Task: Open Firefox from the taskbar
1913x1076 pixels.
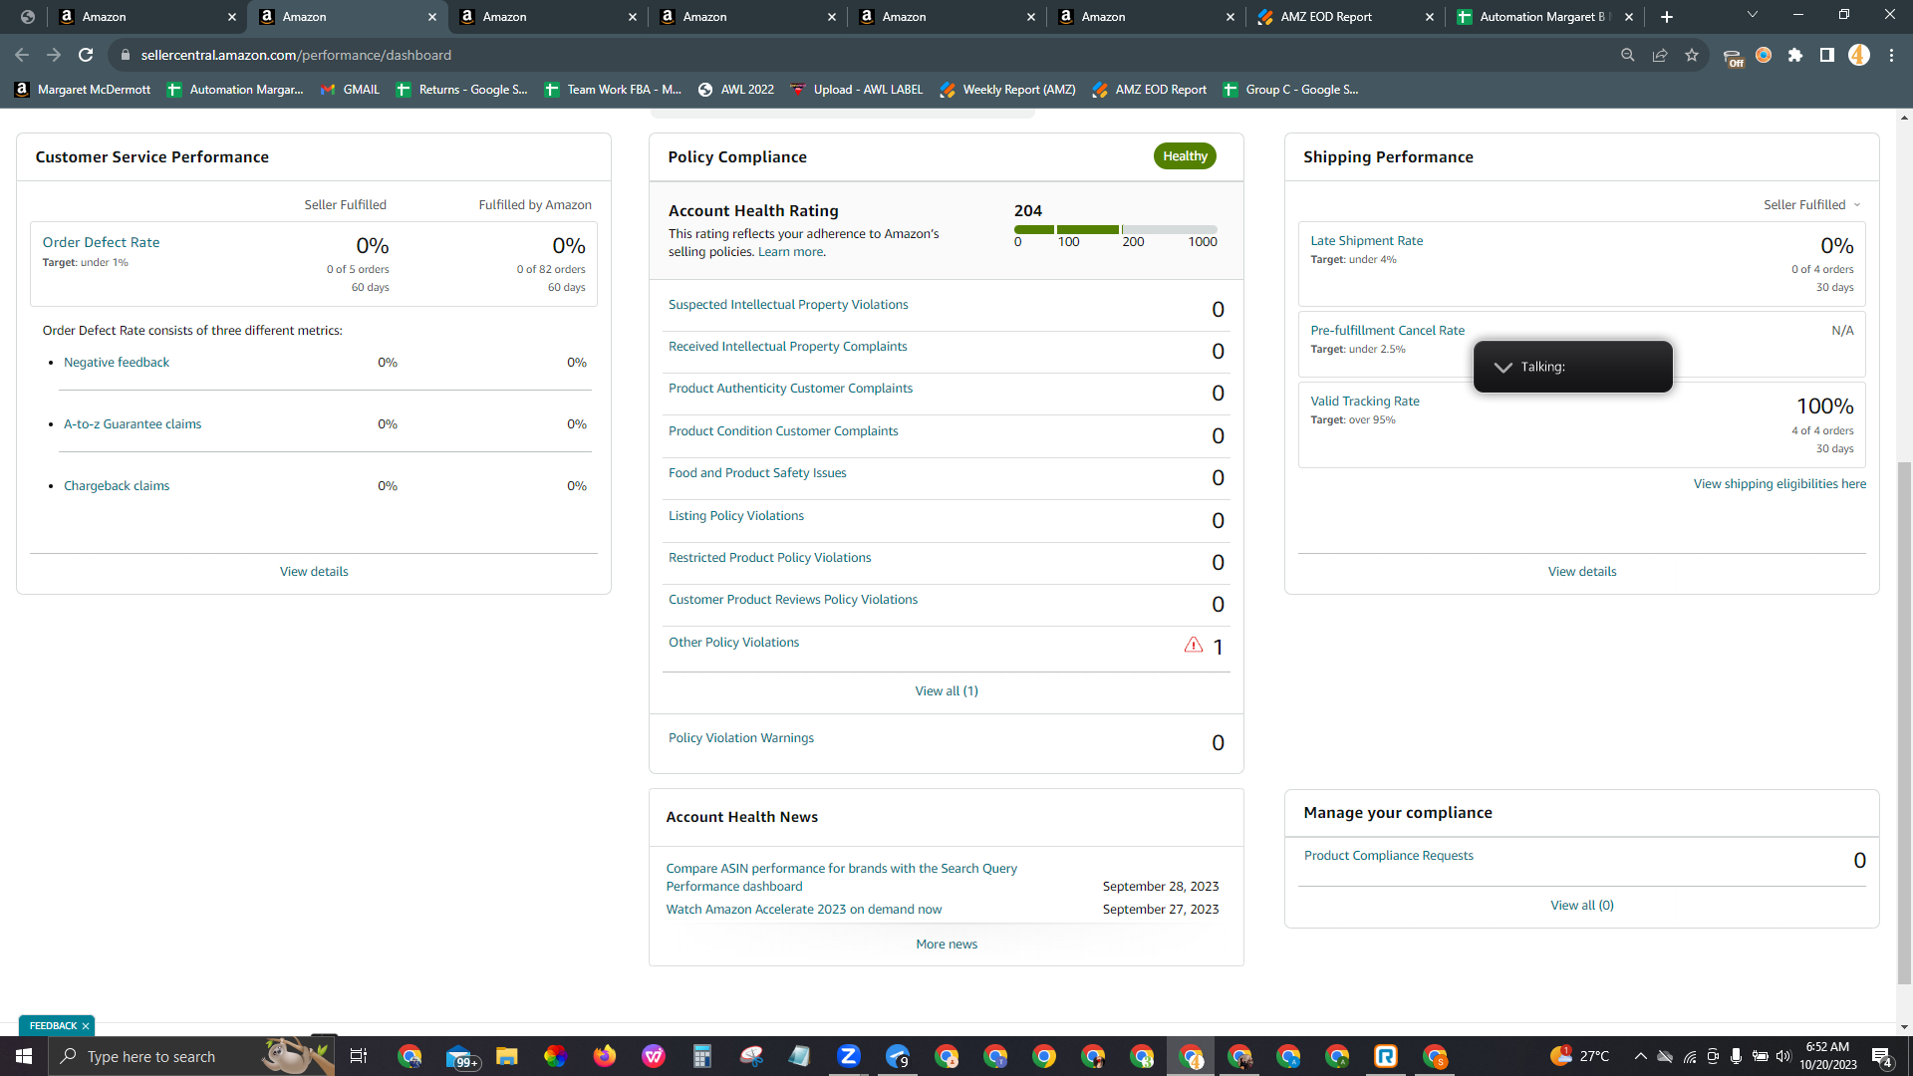Action: point(605,1056)
